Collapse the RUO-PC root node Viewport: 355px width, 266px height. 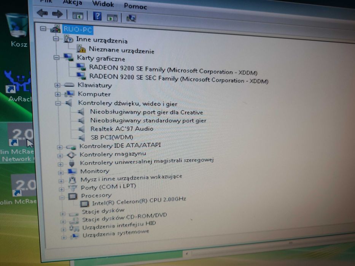[x=43, y=28]
